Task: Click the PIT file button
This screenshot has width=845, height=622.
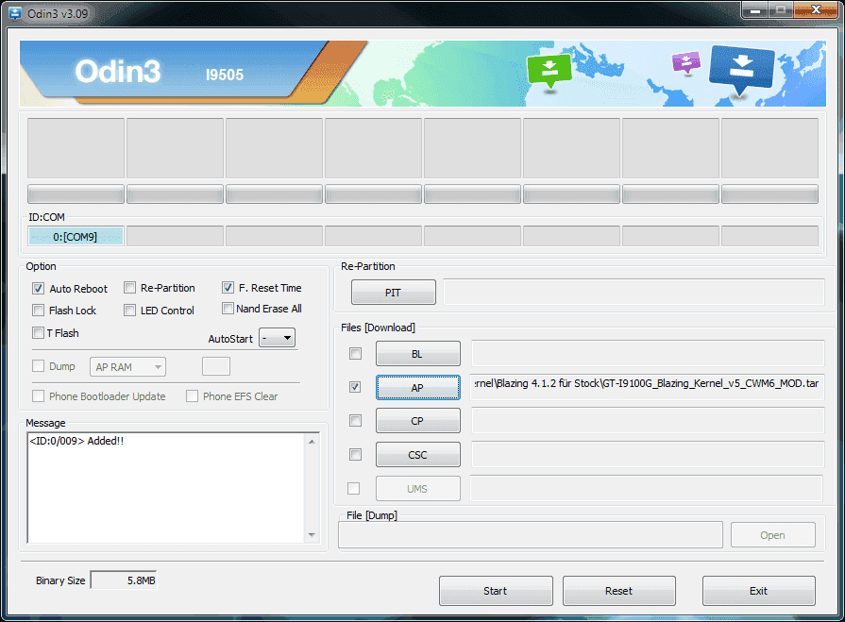Action: [x=394, y=293]
